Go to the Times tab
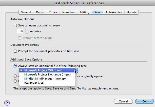The width and height of the screenshot is (155, 107). click(53, 12)
